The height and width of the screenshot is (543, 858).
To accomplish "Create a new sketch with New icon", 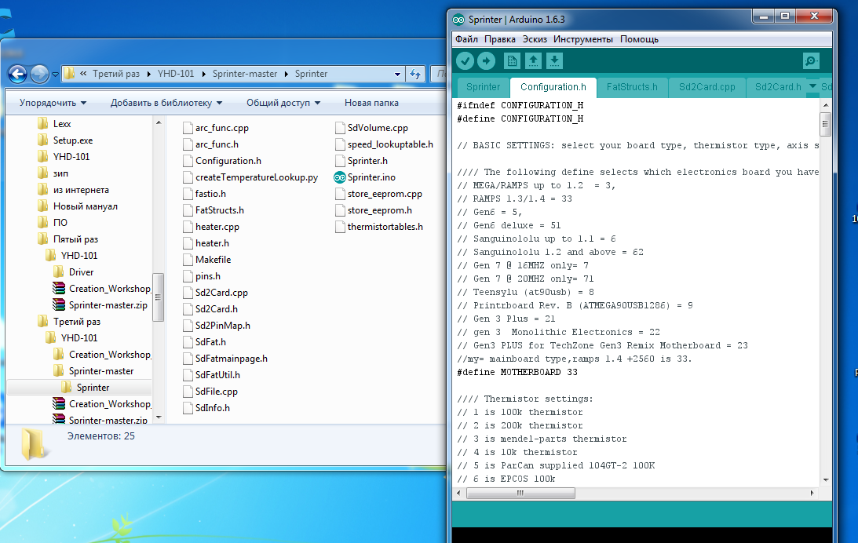I will 512,60.
